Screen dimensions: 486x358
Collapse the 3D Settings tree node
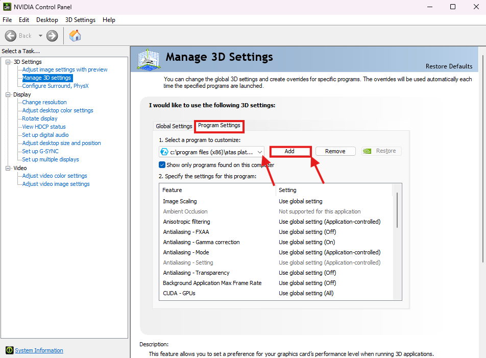(8, 62)
